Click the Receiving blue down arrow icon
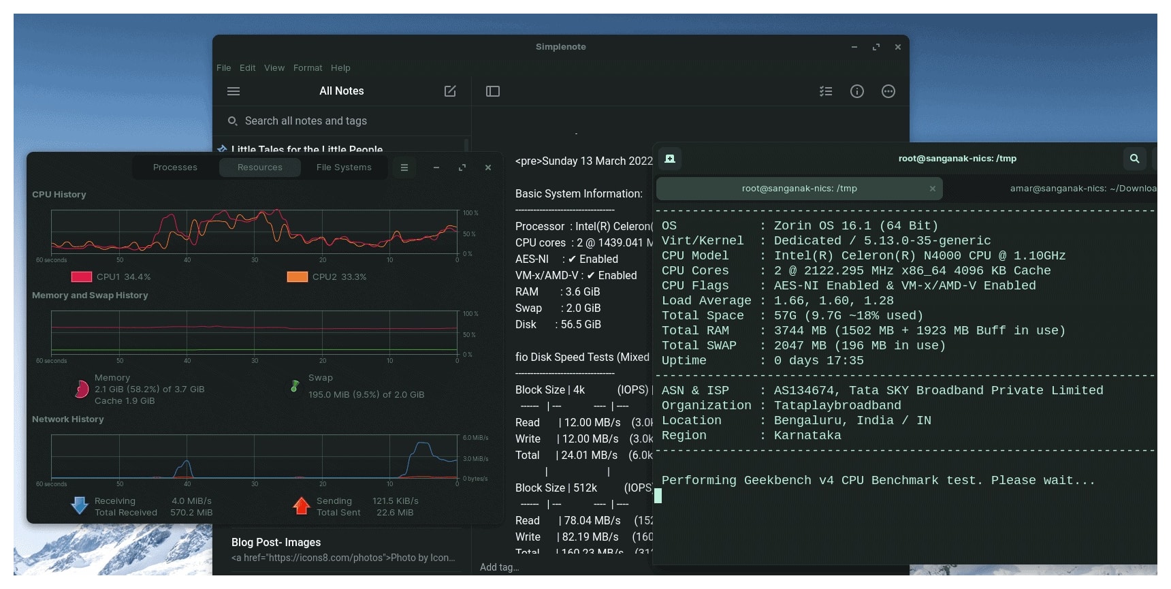The height and width of the screenshot is (589, 1171). [80, 505]
